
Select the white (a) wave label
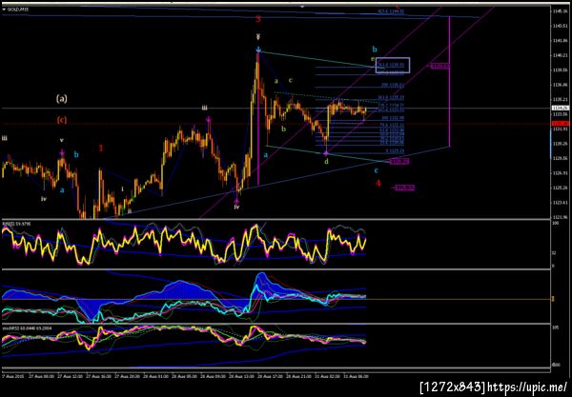pyautogui.click(x=62, y=98)
